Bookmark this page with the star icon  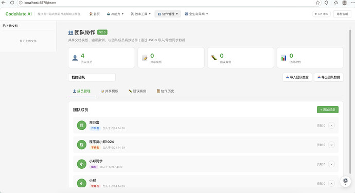point(317,3)
